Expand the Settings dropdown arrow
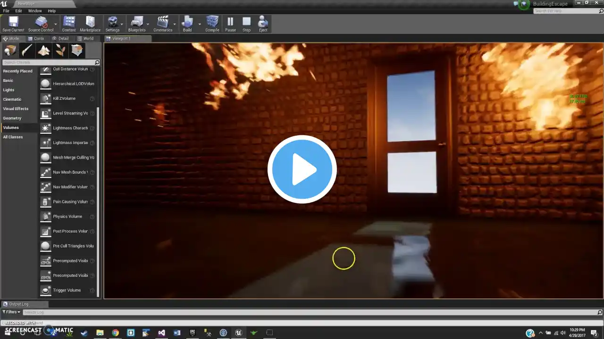604x339 pixels. [x=122, y=24]
